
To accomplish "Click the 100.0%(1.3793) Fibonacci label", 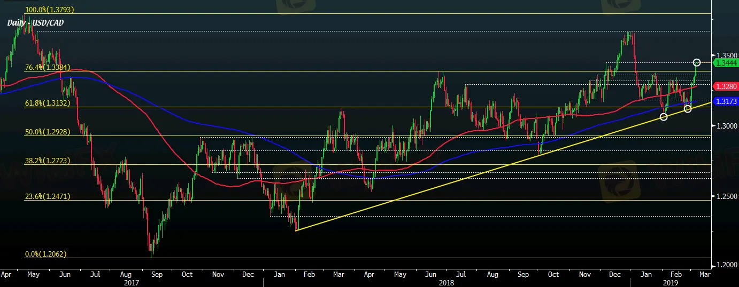I will pos(49,10).
